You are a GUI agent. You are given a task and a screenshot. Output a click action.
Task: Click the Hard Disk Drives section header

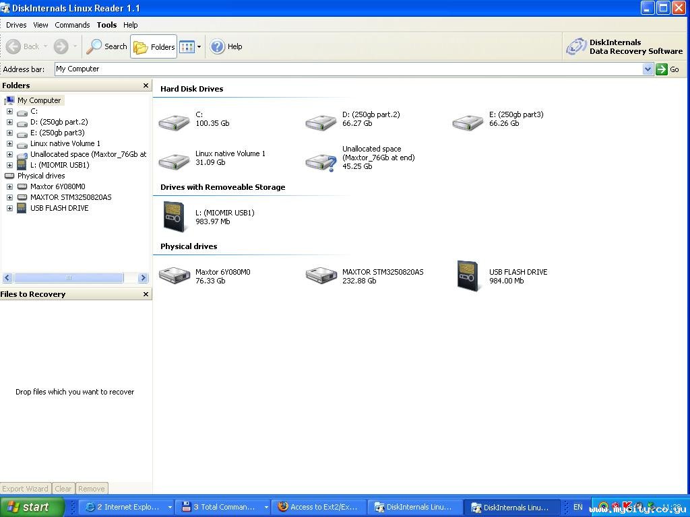click(x=191, y=89)
